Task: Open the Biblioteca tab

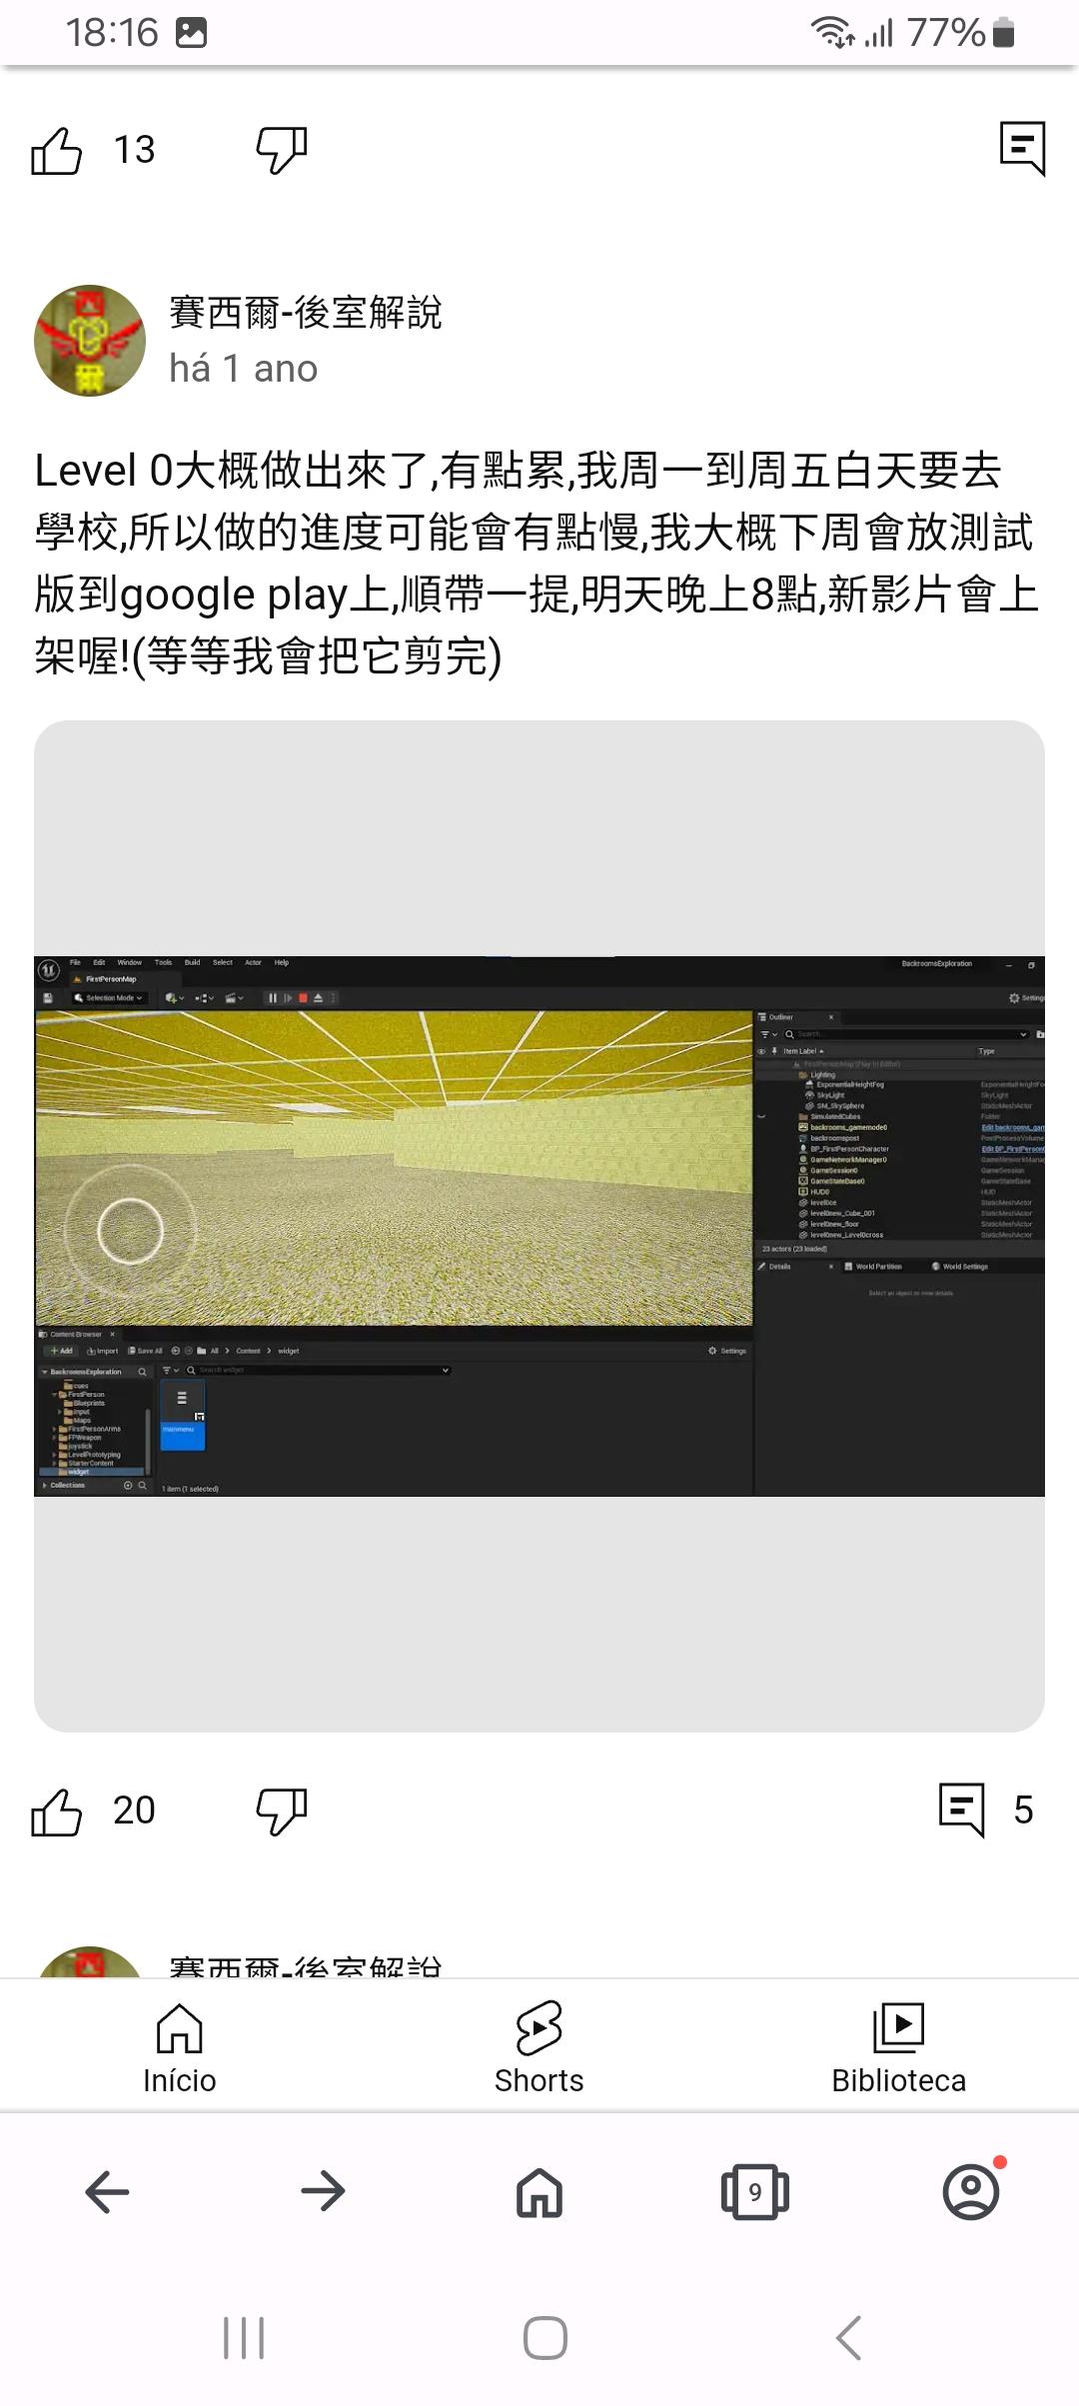Action: click(898, 2048)
